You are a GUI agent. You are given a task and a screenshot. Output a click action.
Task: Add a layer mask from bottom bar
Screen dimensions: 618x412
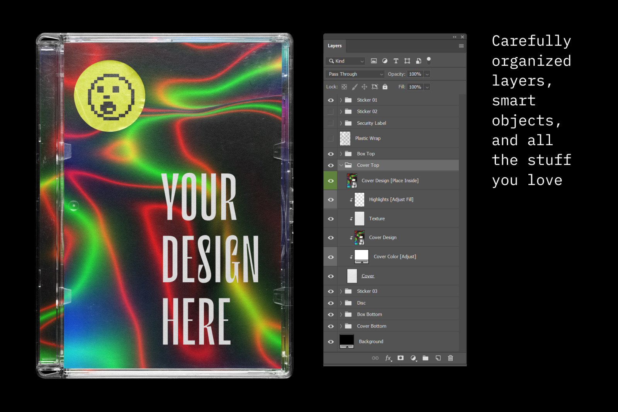coord(401,358)
